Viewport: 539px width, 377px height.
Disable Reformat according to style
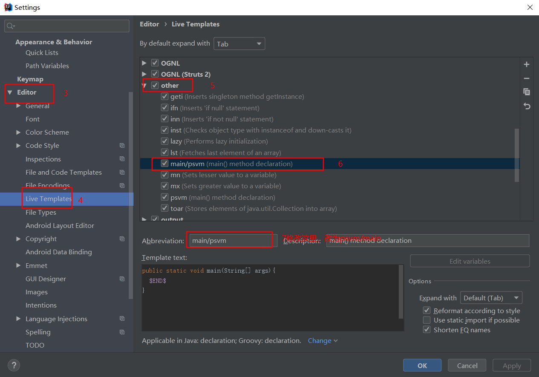coord(427,311)
